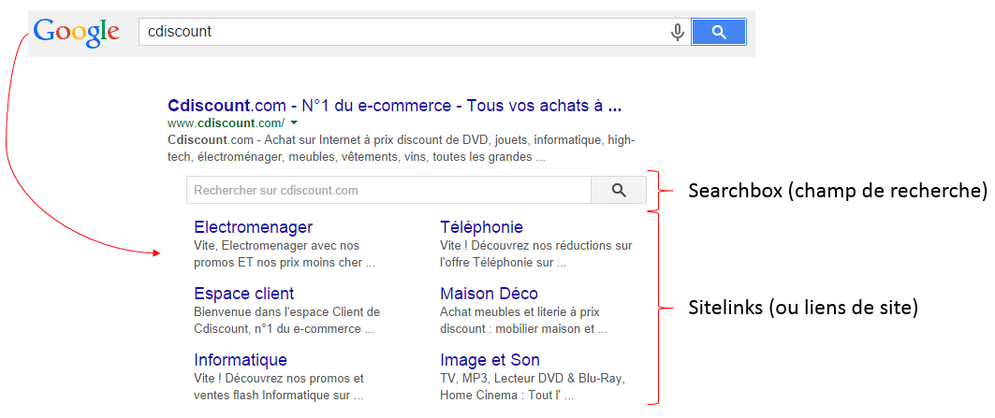Open the Maison Déco sitelink
Image resolution: width=995 pixels, height=418 pixels.
pos(489,294)
